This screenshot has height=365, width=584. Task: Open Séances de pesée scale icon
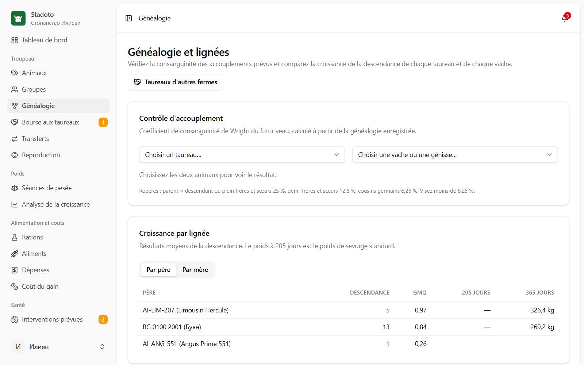(x=15, y=188)
